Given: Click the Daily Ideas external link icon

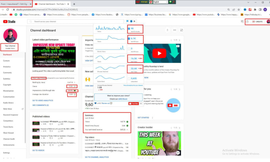Looking at the screenshot, I should click(22, 109).
